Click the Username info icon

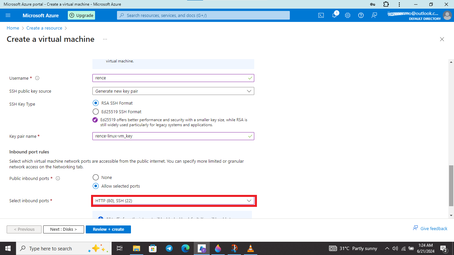tap(37, 78)
